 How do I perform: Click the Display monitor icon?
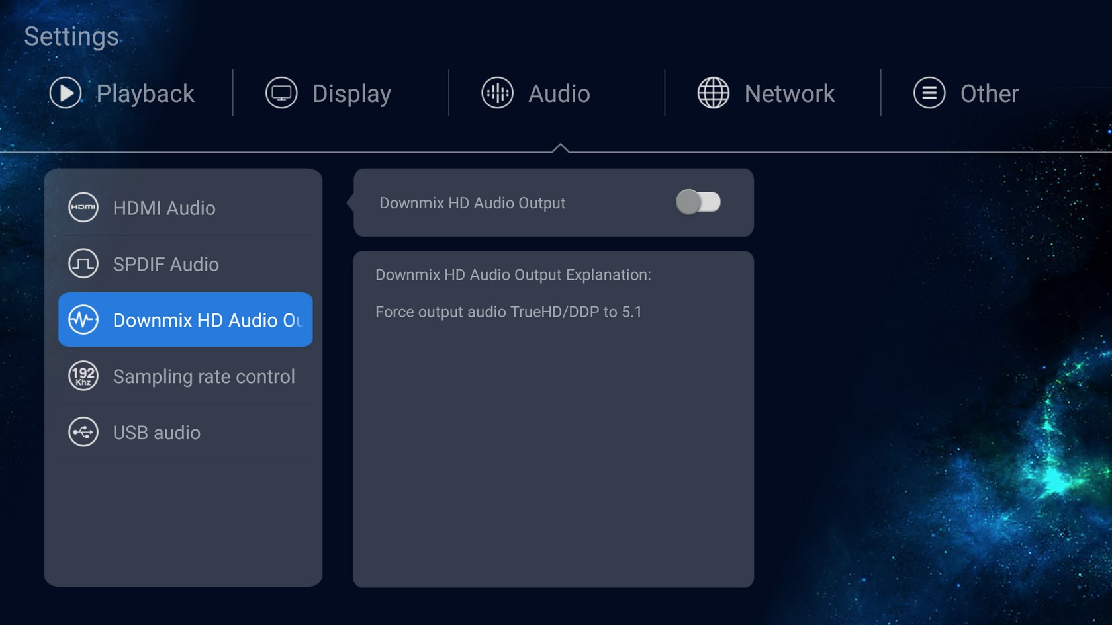tap(281, 93)
